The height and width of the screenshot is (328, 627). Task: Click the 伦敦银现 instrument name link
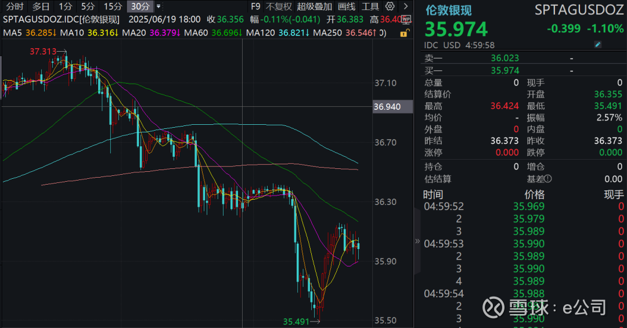[448, 10]
